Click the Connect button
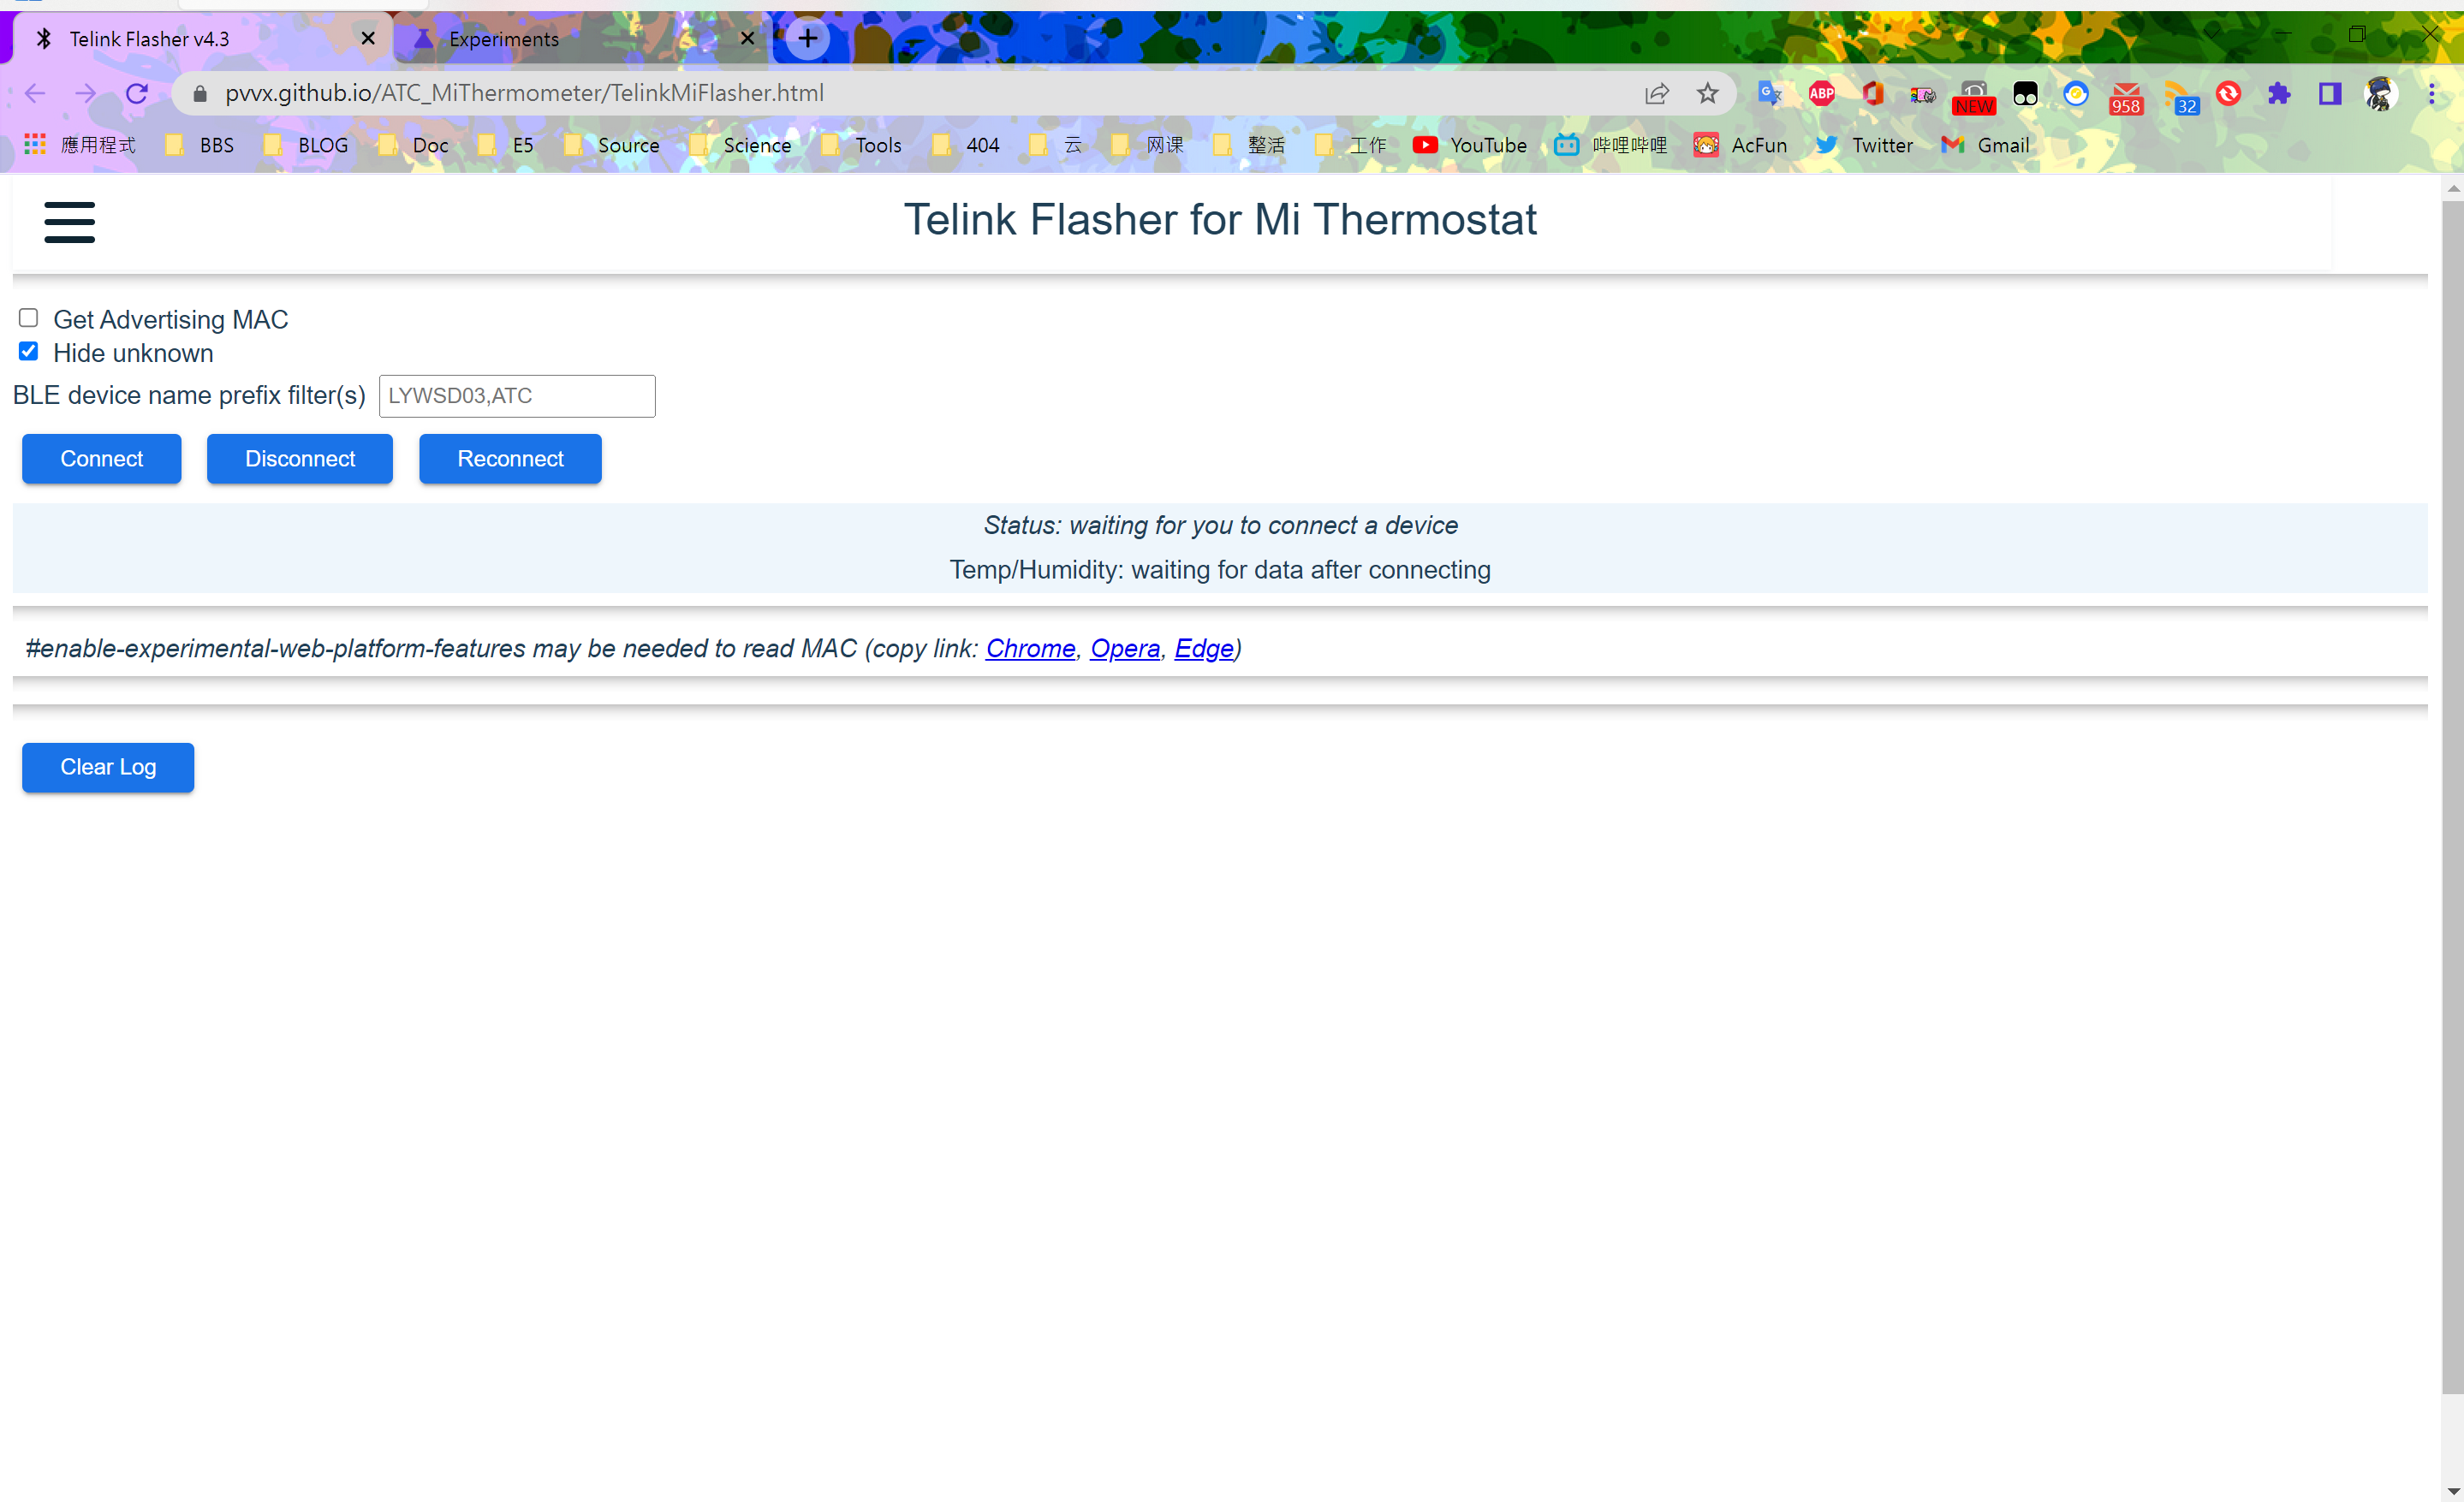 102,459
